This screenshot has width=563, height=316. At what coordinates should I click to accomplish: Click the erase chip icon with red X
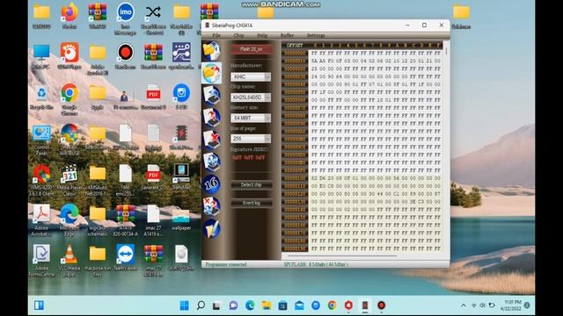tap(211, 139)
